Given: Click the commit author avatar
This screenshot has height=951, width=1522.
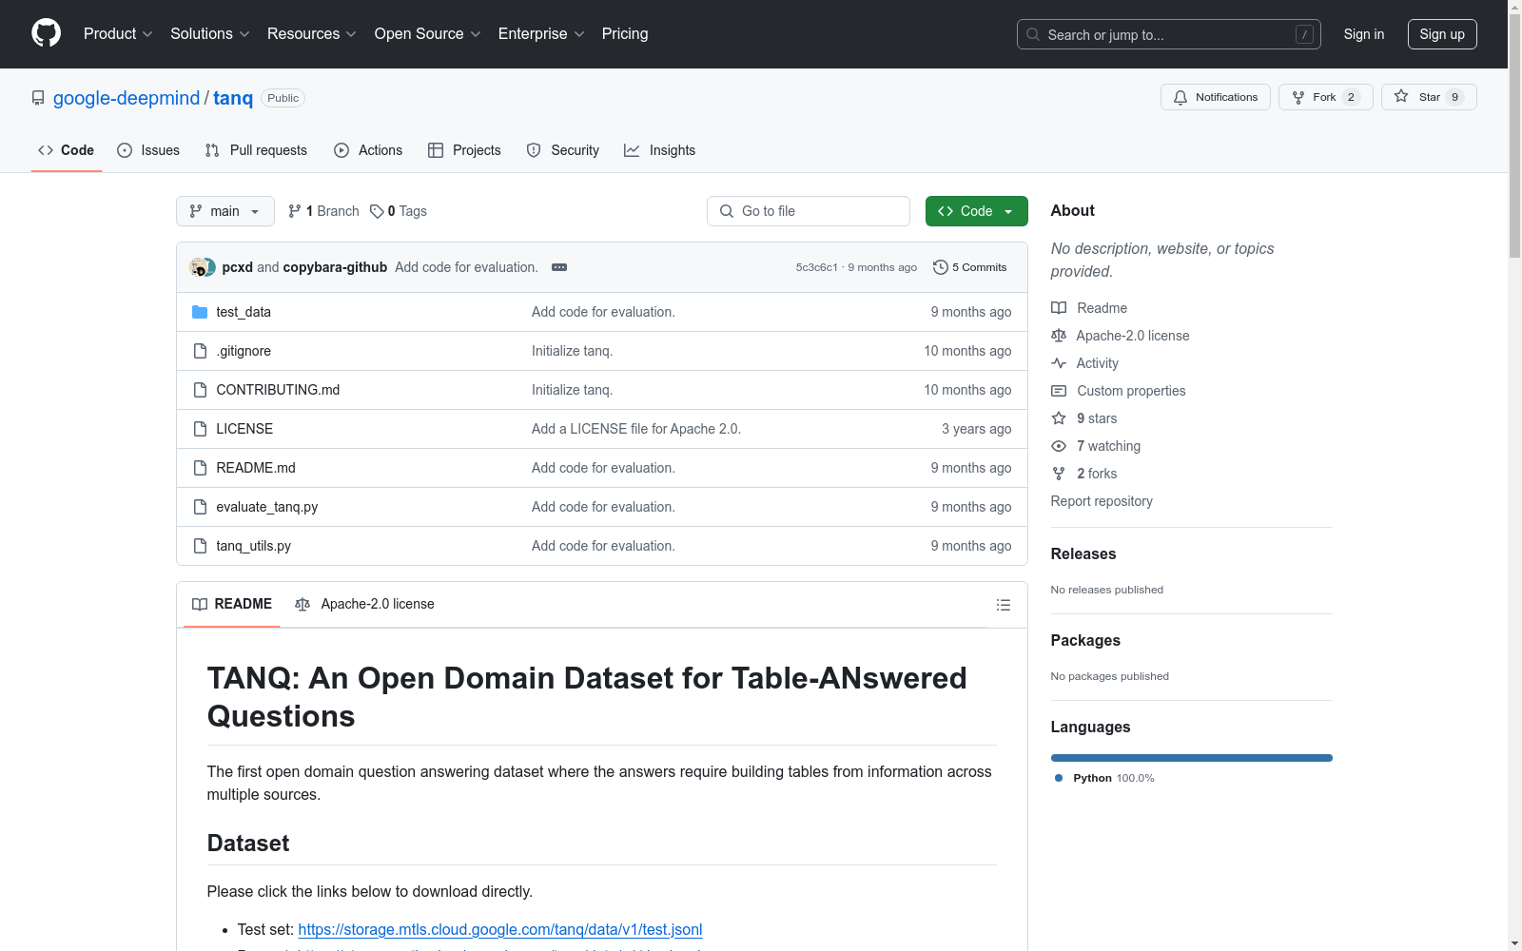Looking at the screenshot, I should pos(202,267).
